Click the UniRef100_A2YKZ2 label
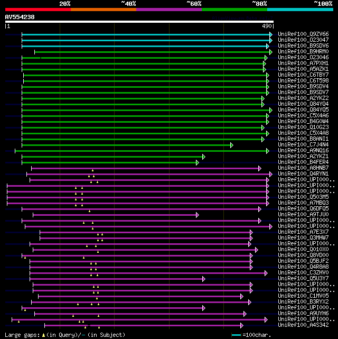Image resolution: width=338 pixels, height=339 pixels. click(303, 98)
